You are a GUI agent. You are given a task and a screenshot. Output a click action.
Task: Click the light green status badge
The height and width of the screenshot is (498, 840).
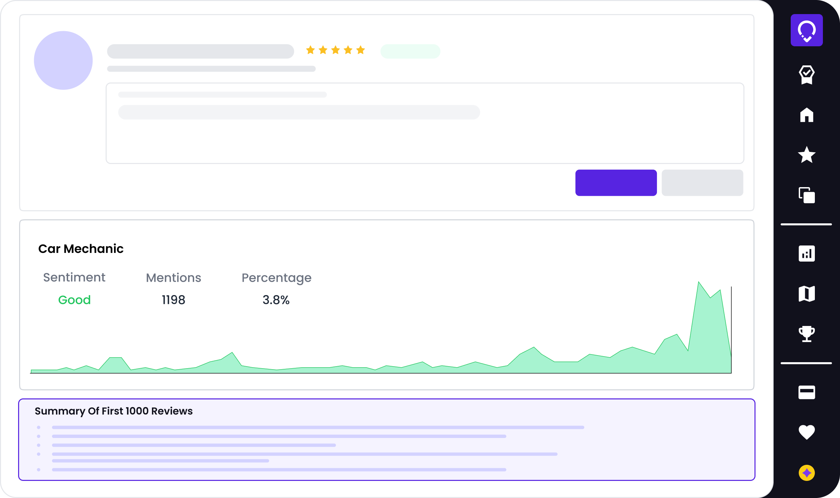pyautogui.click(x=410, y=51)
